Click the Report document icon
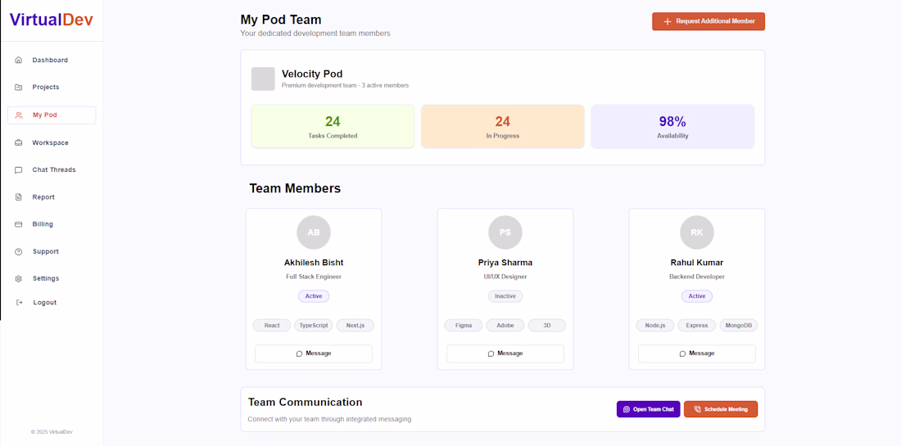The height and width of the screenshot is (446, 901). pyautogui.click(x=18, y=197)
